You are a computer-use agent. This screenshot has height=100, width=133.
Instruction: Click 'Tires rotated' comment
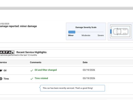click(41, 78)
